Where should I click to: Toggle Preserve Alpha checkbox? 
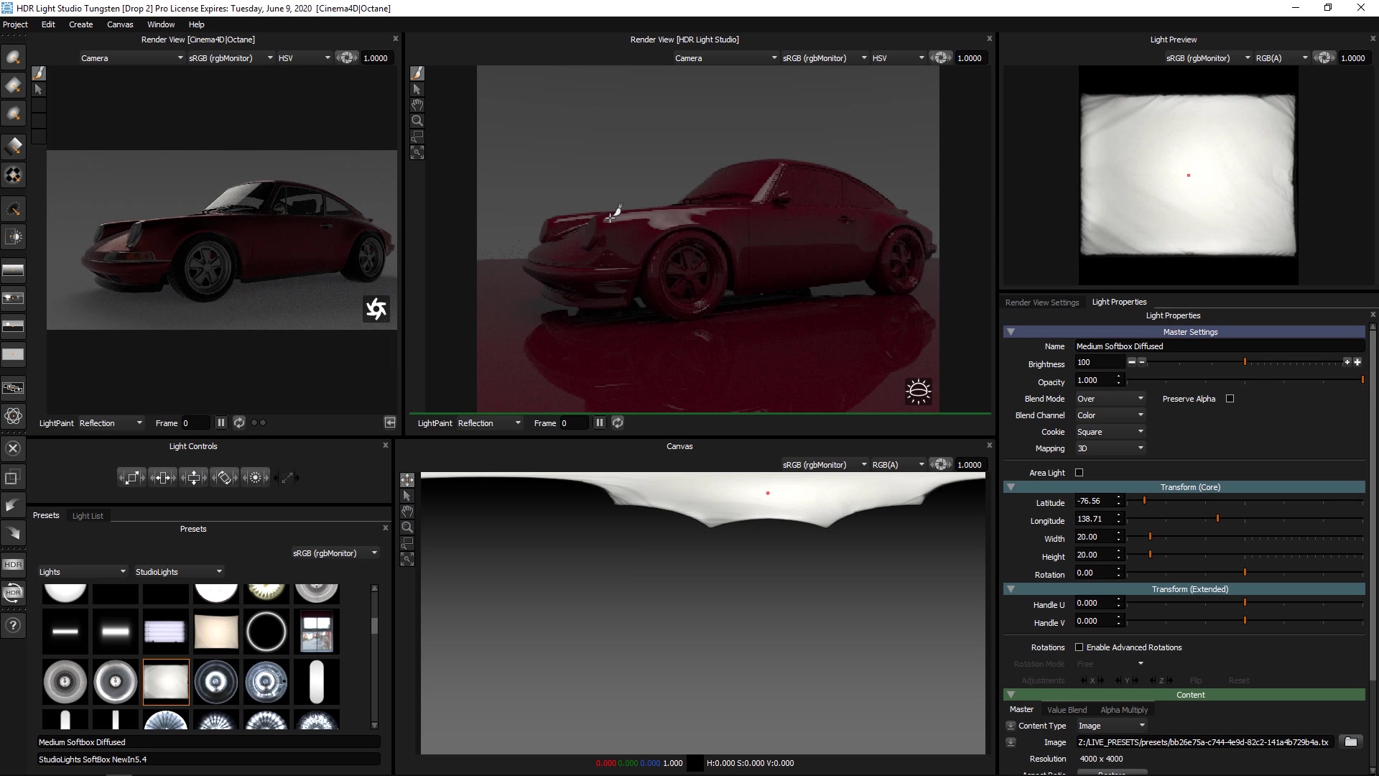[1230, 399]
